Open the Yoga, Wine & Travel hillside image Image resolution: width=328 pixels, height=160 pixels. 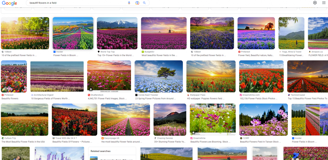291,33
